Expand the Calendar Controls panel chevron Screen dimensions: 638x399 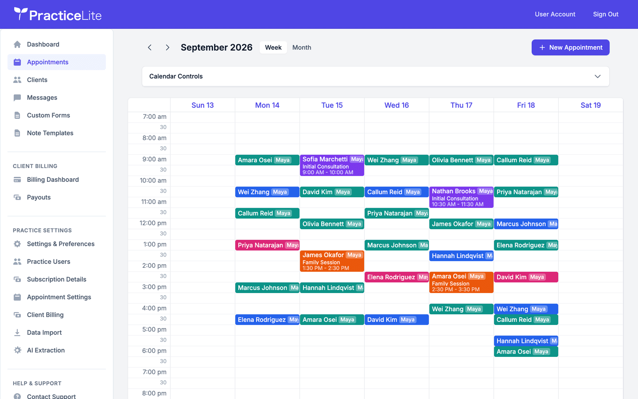click(598, 76)
